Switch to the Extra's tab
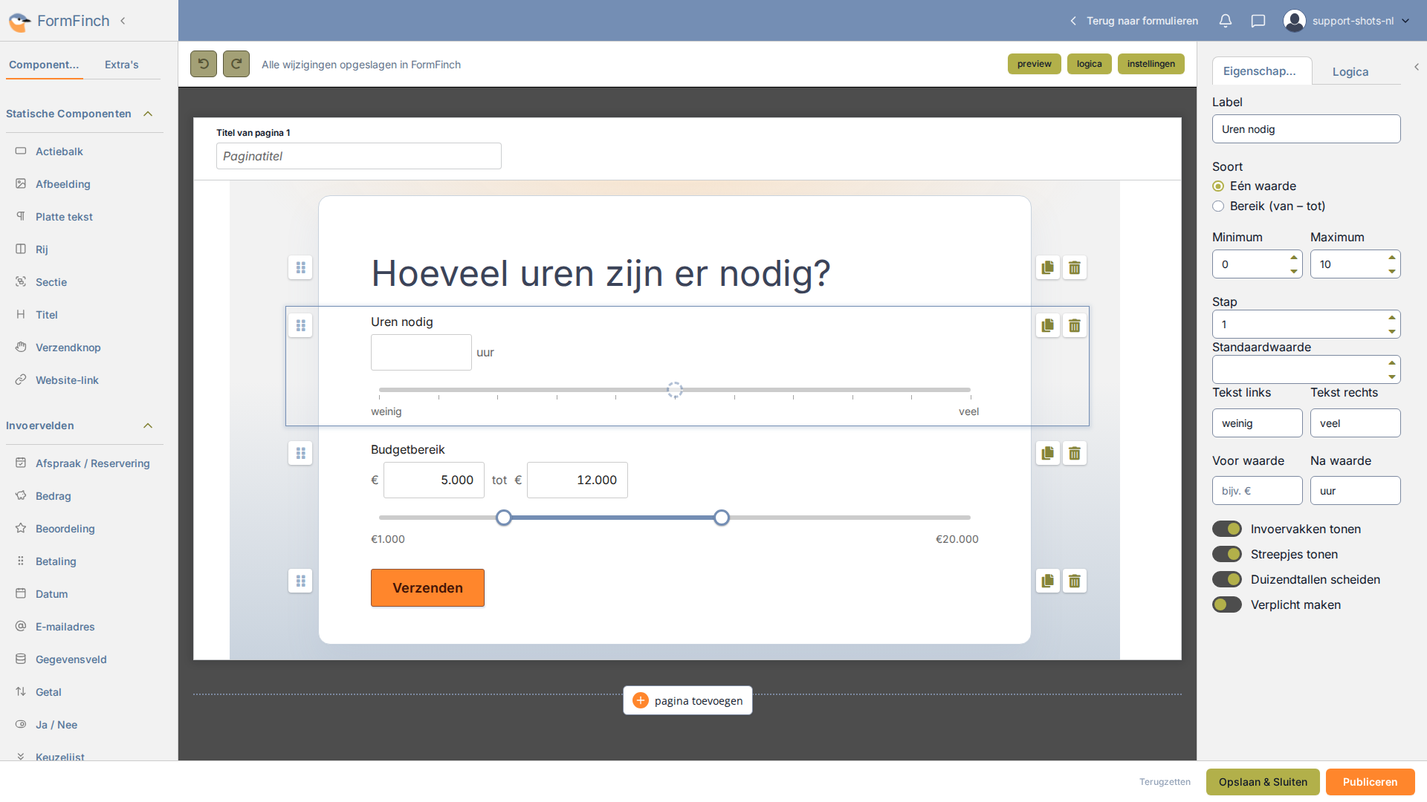Image resolution: width=1427 pixels, height=802 pixels. pyautogui.click(x=121, y=65)
